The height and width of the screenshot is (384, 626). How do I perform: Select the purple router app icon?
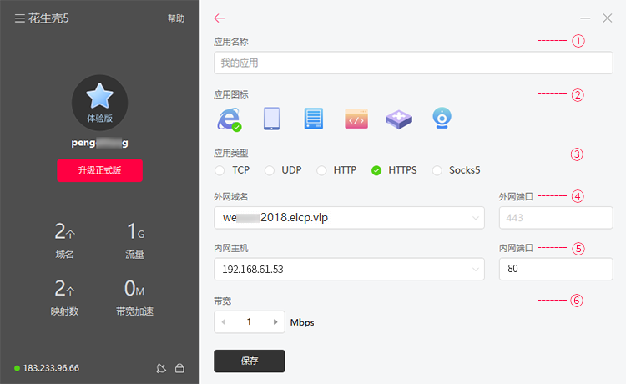[x=399, y=119]
